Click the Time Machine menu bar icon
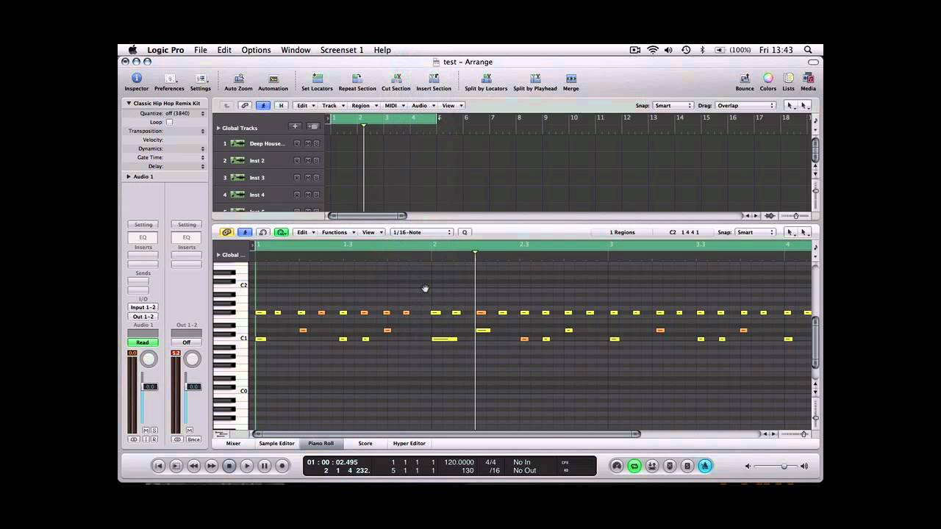The image size is (941, 529). coord(686,50)
